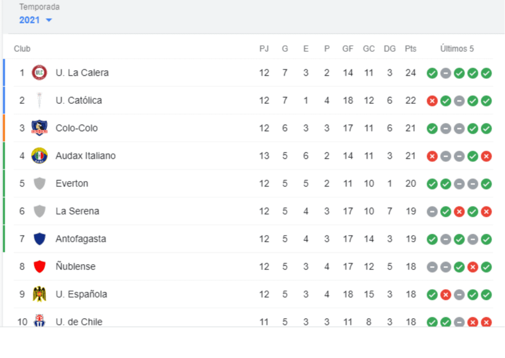505x358 pixels.
Task: Click U. Católica's red loss icon
Action: tap(432, 101)
